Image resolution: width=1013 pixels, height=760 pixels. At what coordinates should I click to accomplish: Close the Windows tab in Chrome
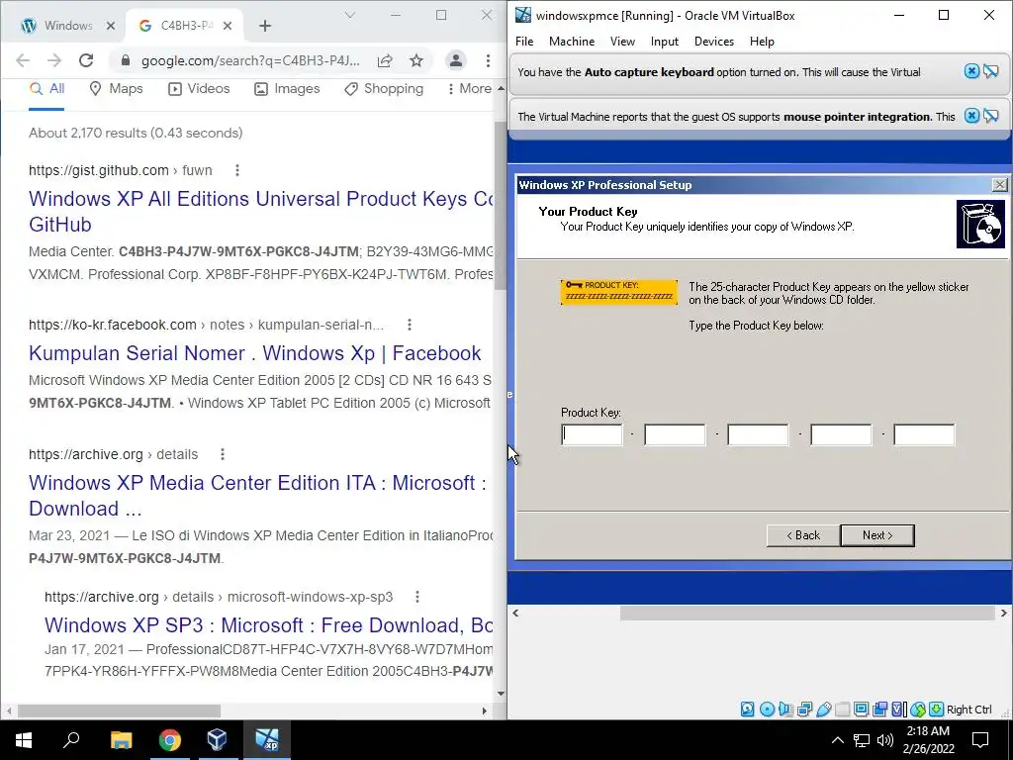coord(111,26)
